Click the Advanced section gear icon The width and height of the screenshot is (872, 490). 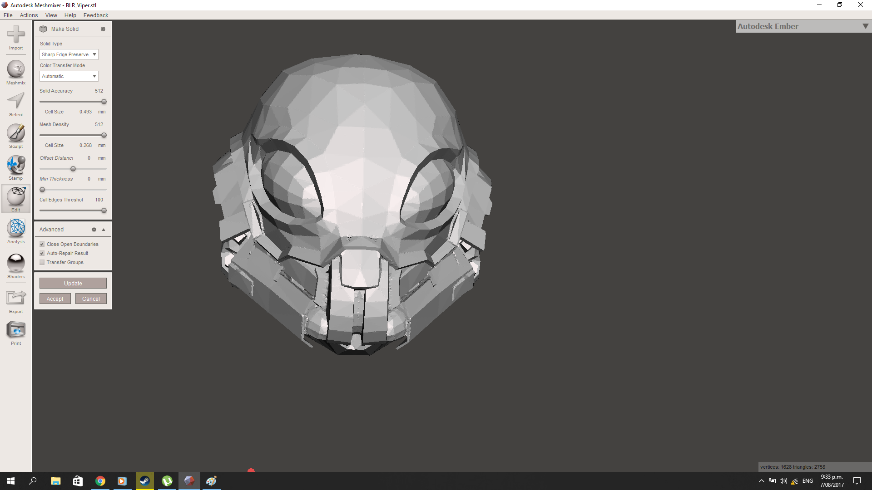pyautogui.click(x=94, y=230)
